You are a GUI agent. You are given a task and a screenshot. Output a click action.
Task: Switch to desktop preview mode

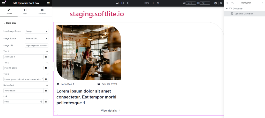(x=117, y=3)
